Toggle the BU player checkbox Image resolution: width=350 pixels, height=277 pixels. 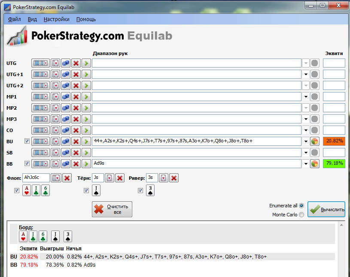(27, 141)
